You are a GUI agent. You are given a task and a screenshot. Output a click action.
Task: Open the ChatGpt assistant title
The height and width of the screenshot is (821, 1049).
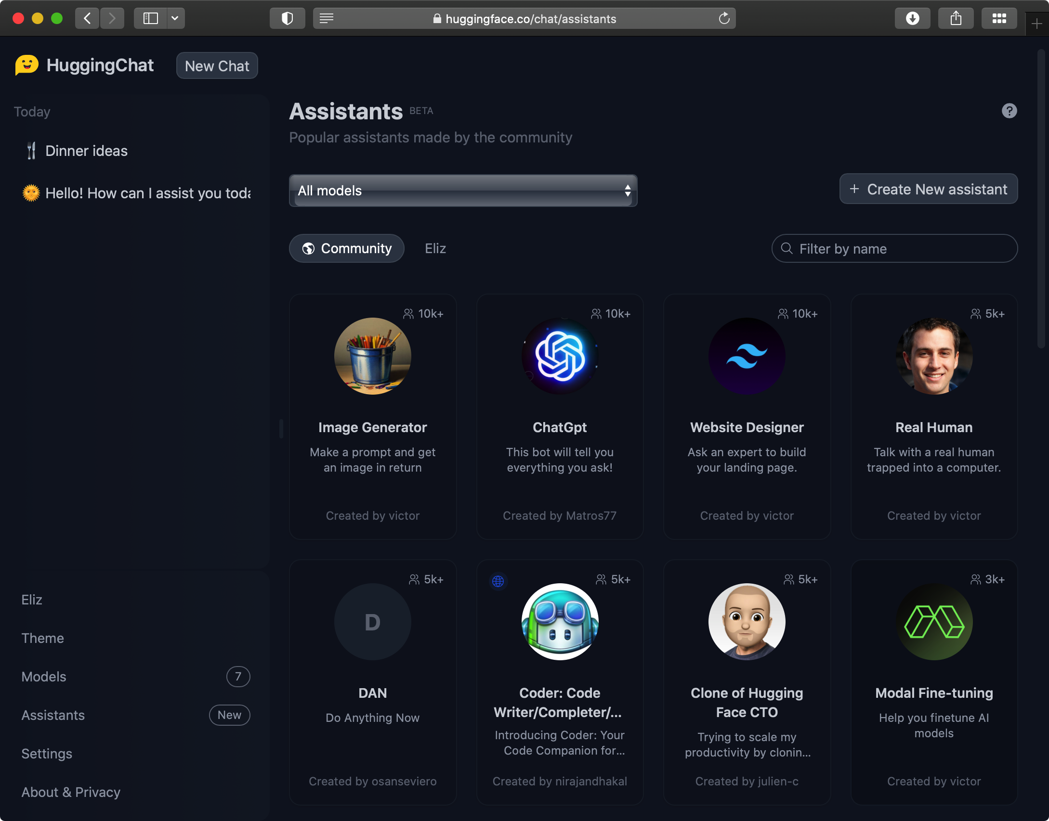(x=560, y=427)
